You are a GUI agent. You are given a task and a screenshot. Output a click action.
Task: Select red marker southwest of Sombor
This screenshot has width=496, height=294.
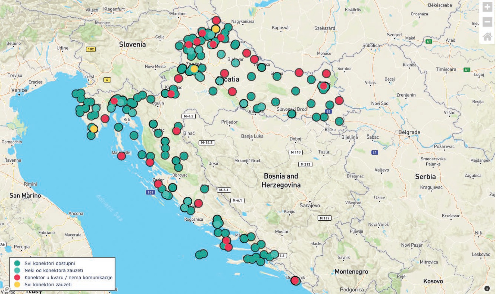point(326,74)
